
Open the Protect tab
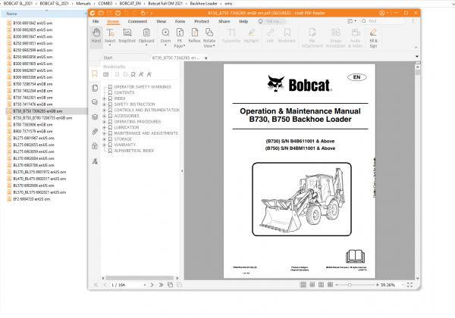(202, 21)
